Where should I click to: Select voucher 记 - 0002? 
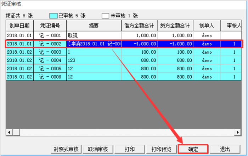(x=50, y=44)
